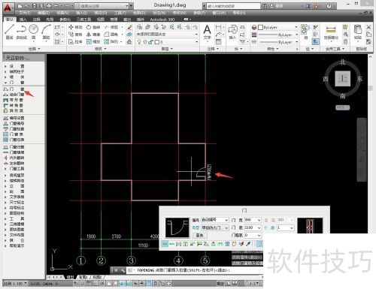This screenshot has width=376, height=289.
Task: Click the Undo arrow in quick access toolbar
Action: (56, 5)
